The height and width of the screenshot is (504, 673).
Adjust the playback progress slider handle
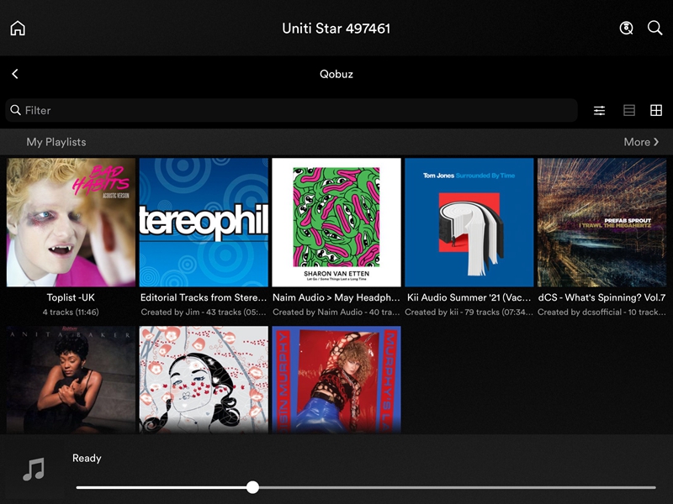click(252, 487)
